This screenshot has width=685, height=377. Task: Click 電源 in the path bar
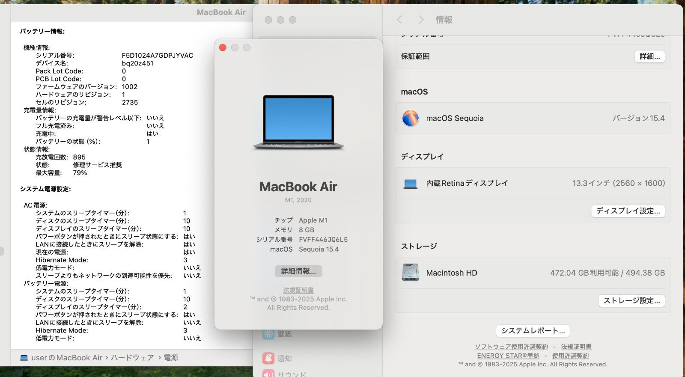[x=171, y=358]
